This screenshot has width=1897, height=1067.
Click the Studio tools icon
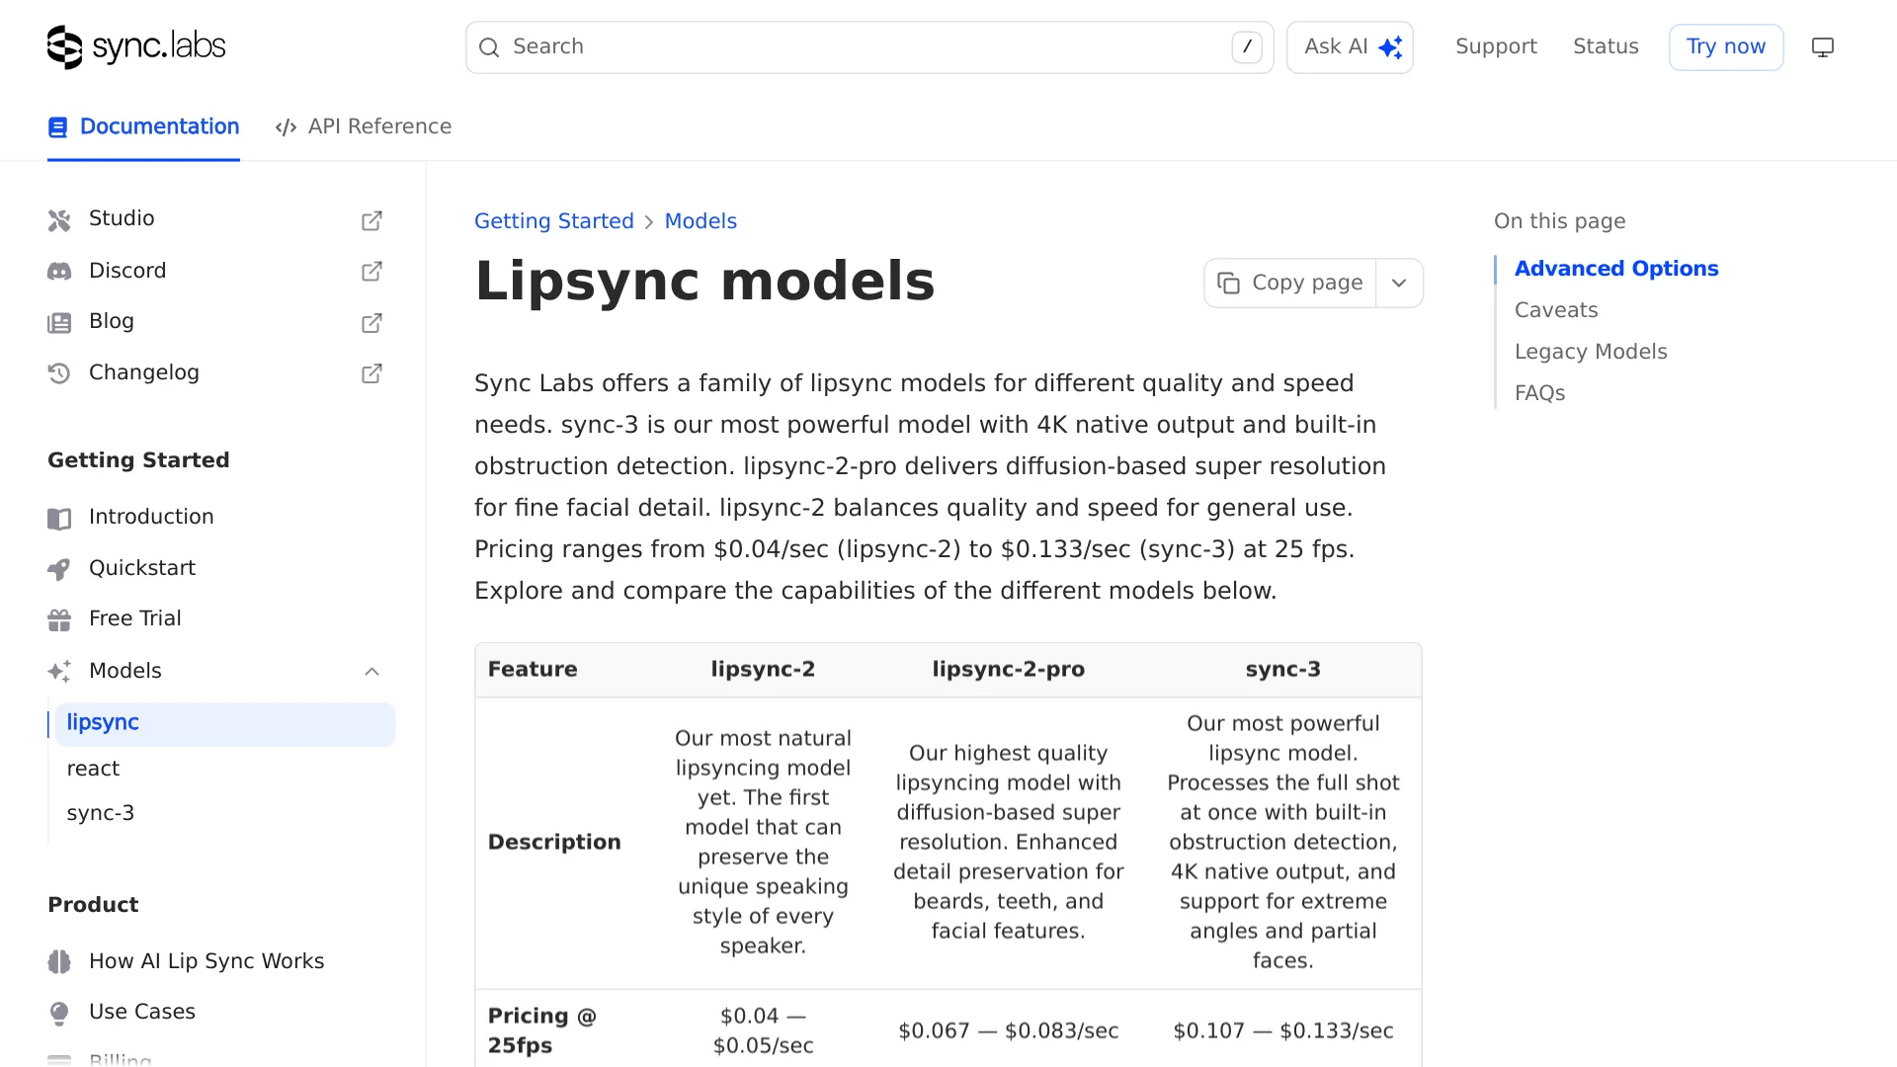59,219
